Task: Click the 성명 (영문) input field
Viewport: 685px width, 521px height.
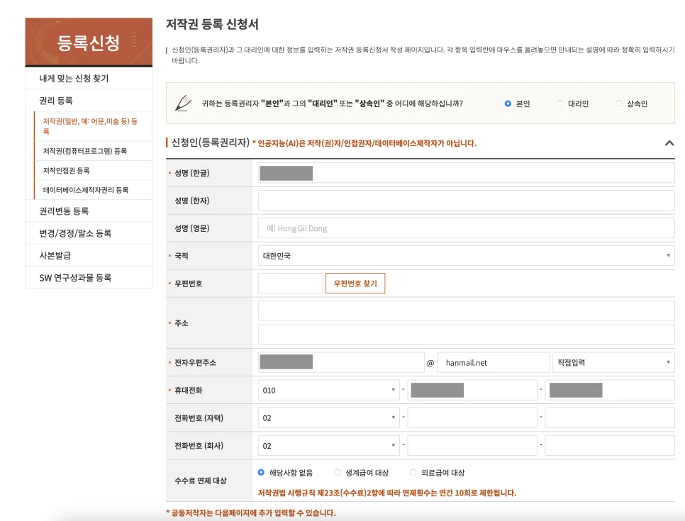Action: click(x=466, y=228)
